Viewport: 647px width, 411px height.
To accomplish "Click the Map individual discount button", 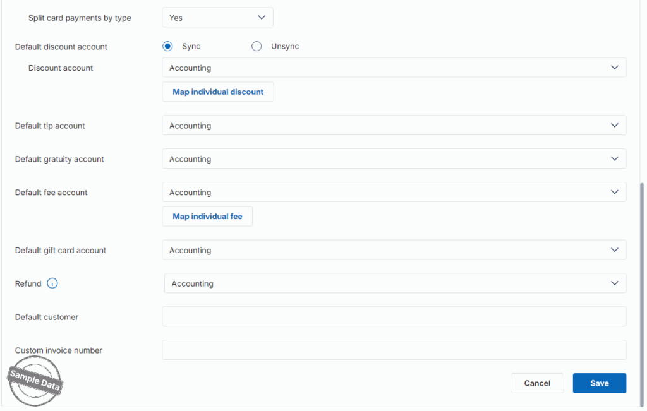I will coord(218,92).
